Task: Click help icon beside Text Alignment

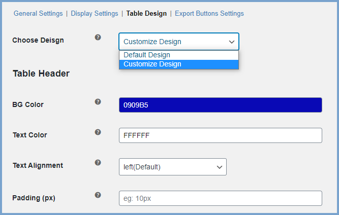Action: (x=98, y=162)
